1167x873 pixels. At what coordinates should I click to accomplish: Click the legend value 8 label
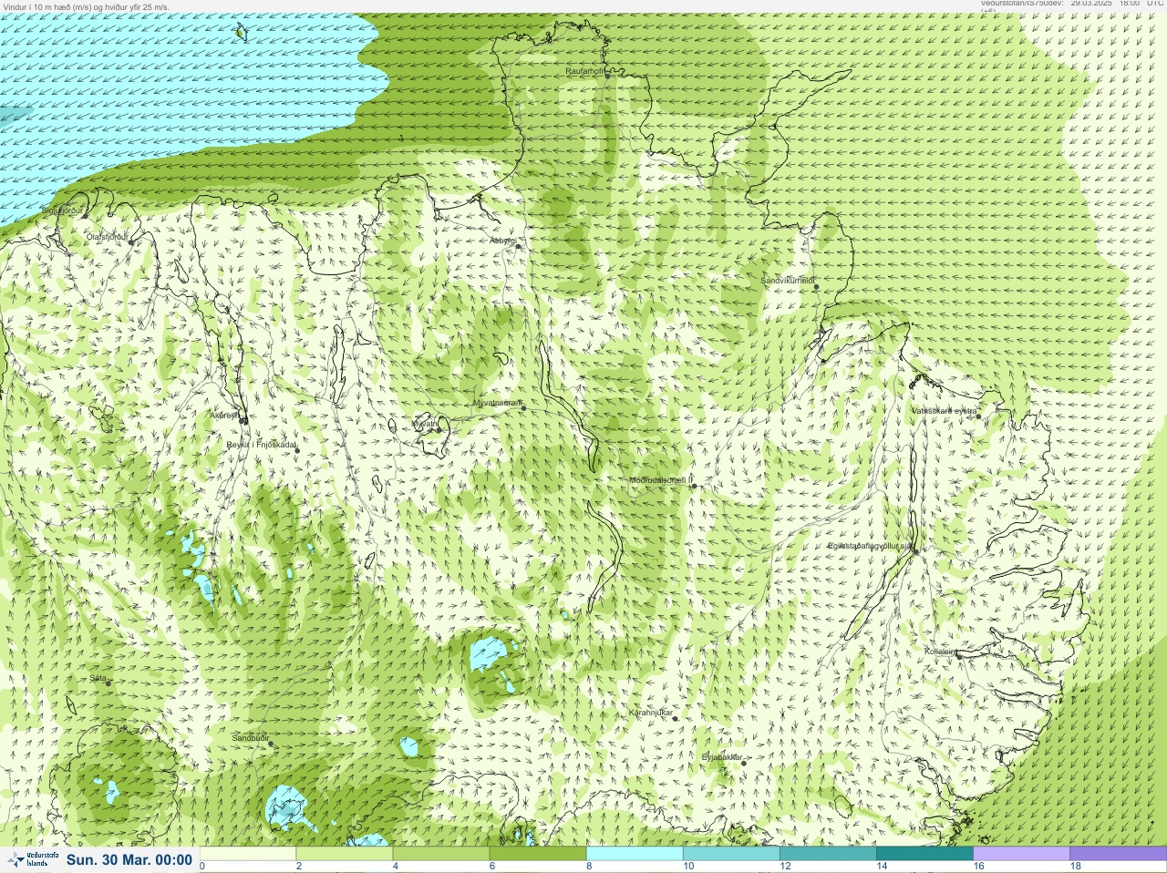(589, 867)
